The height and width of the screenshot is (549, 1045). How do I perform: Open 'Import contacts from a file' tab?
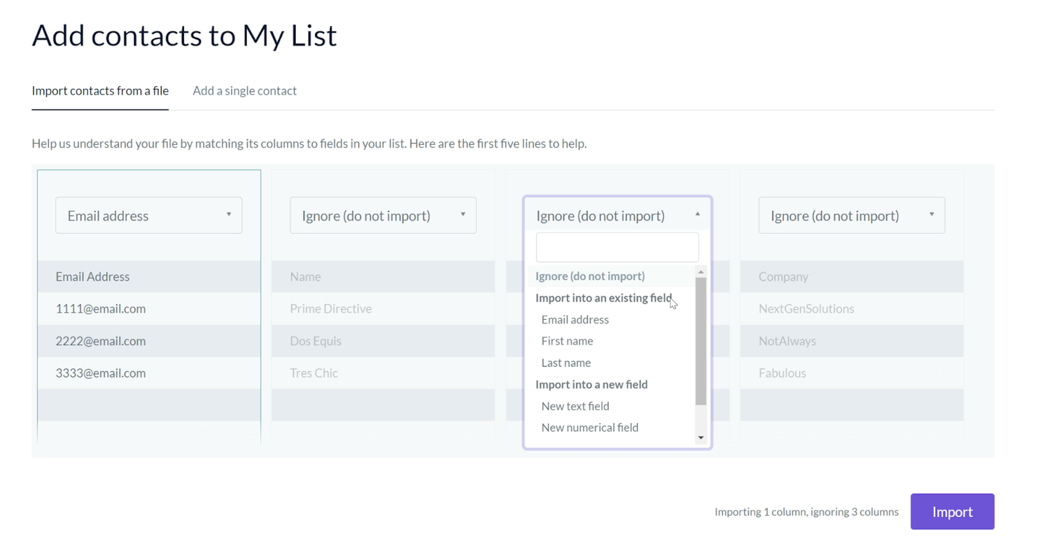100,90
